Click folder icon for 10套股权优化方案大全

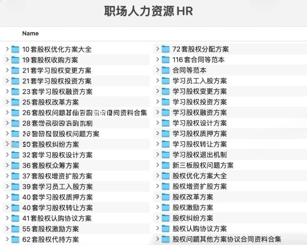pos(15,49)
